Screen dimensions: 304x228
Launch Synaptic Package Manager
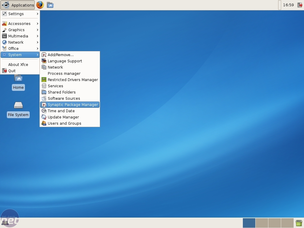[70, 105]
